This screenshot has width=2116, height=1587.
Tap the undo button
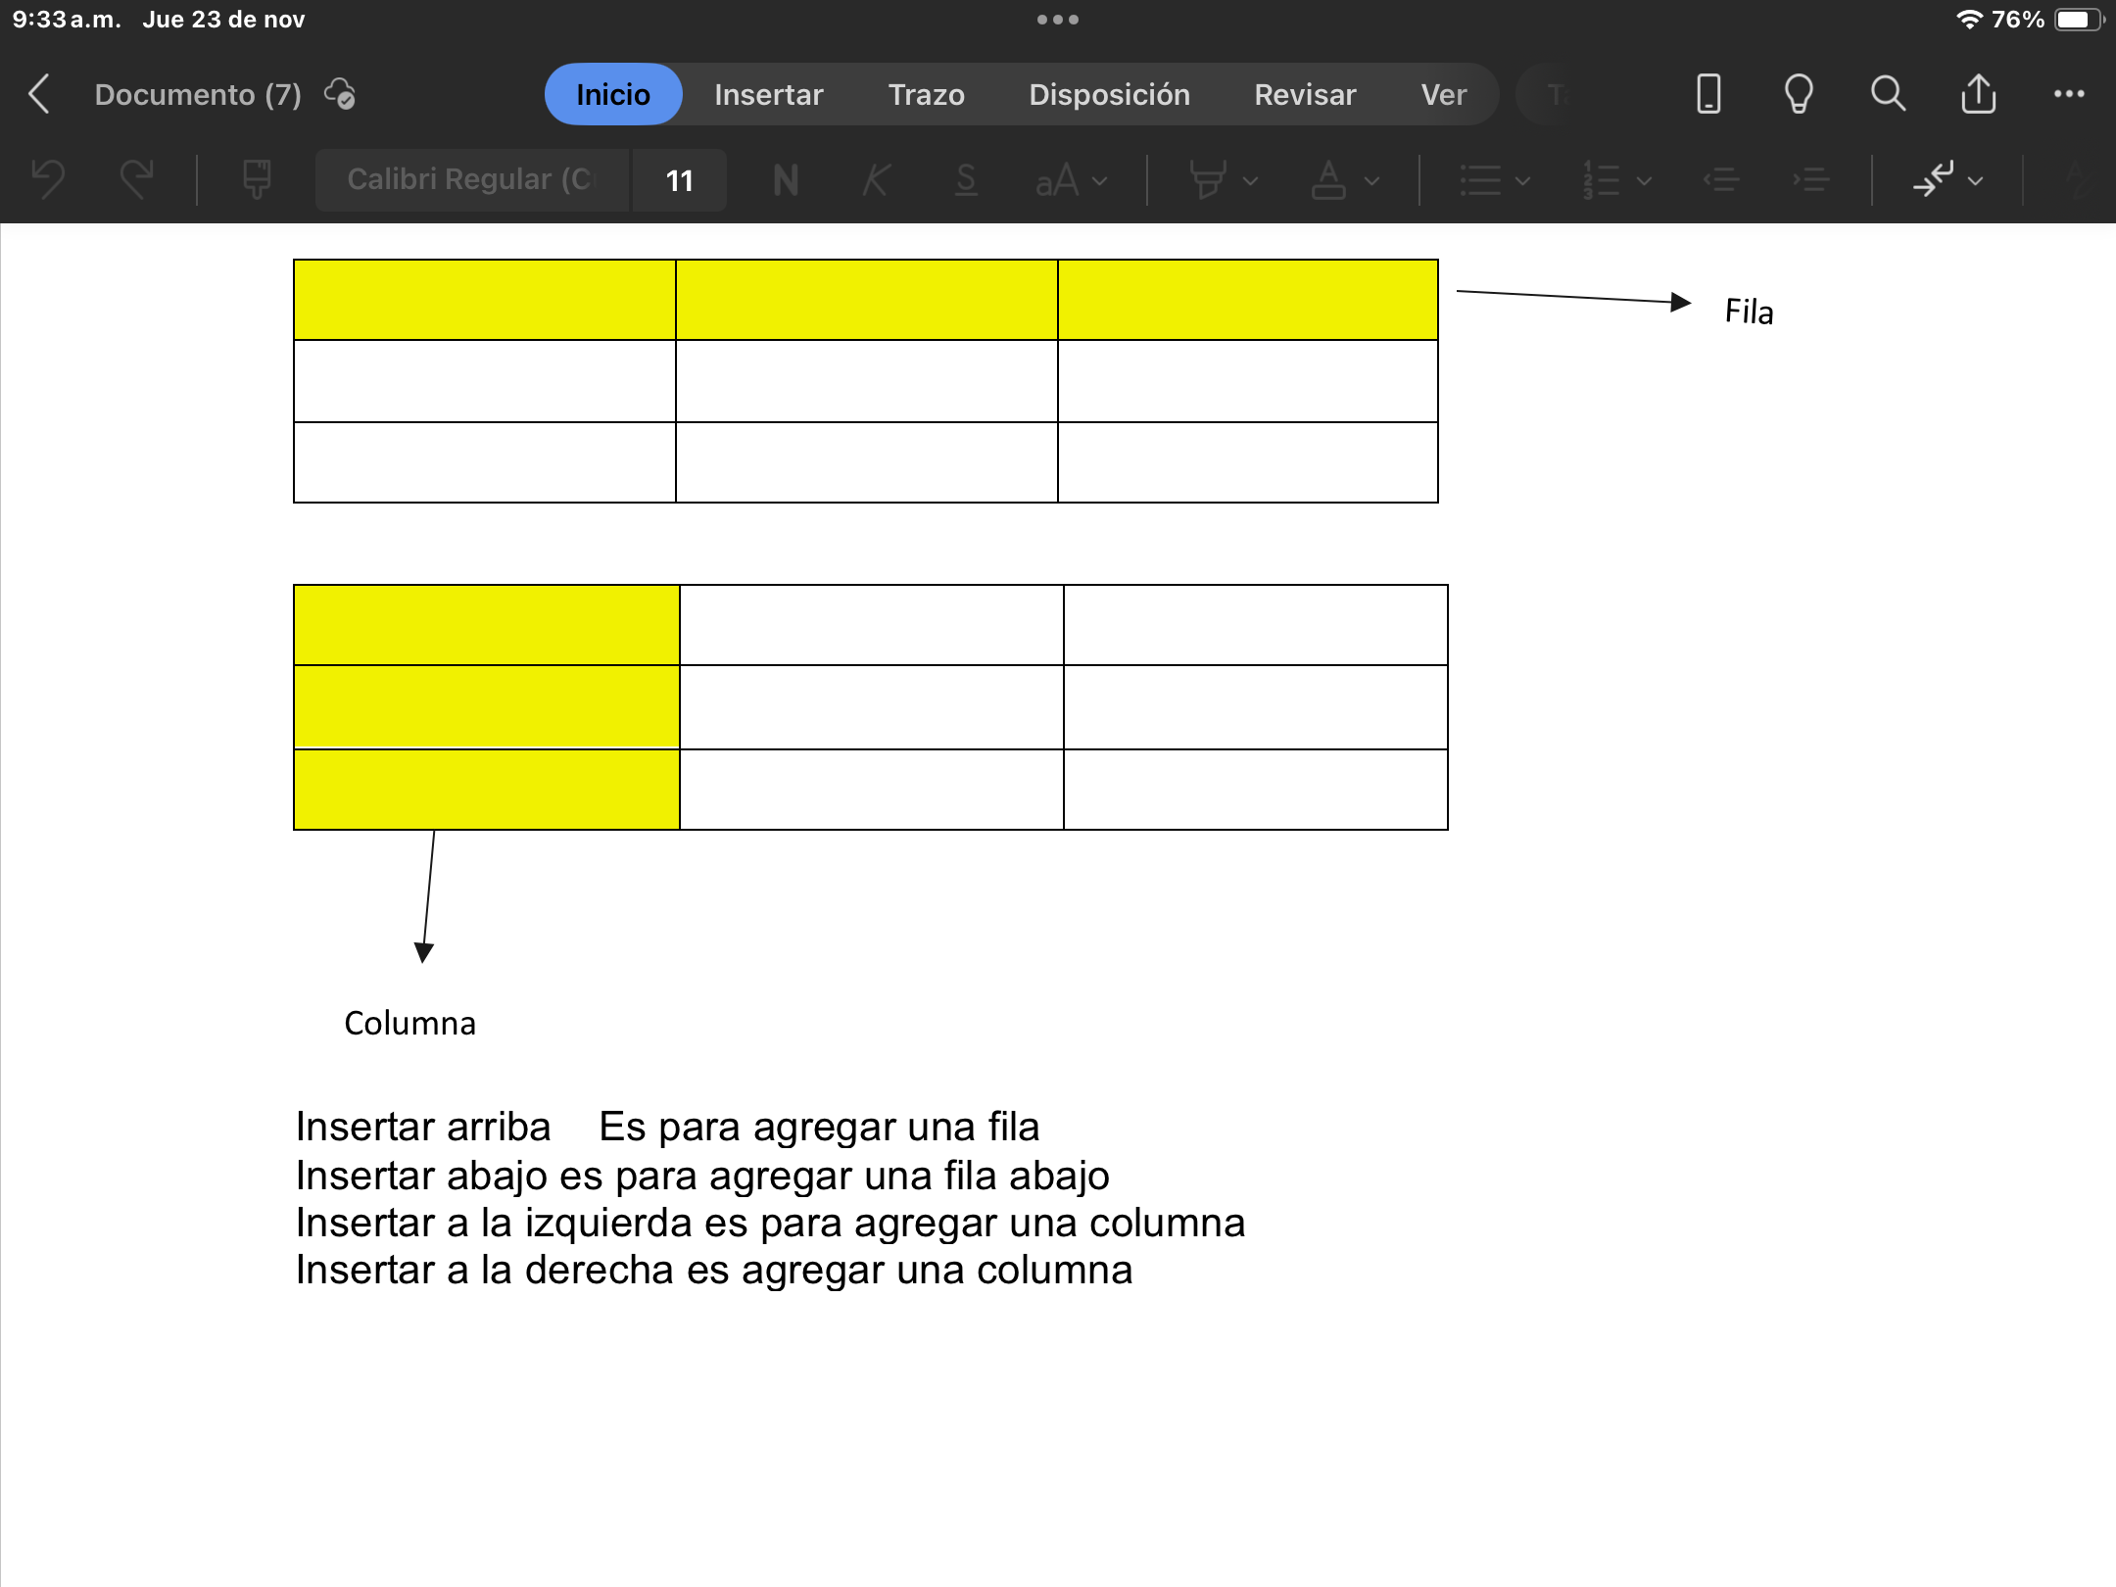(48, 179)
